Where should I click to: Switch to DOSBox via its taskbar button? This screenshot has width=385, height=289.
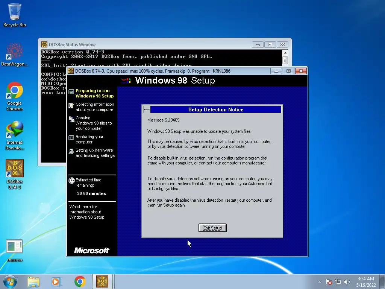point(102,281)
